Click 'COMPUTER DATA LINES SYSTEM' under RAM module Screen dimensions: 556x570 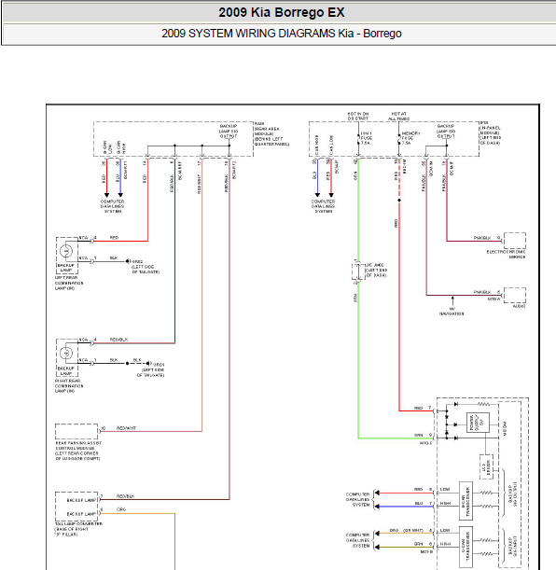[x=112, y=206]
